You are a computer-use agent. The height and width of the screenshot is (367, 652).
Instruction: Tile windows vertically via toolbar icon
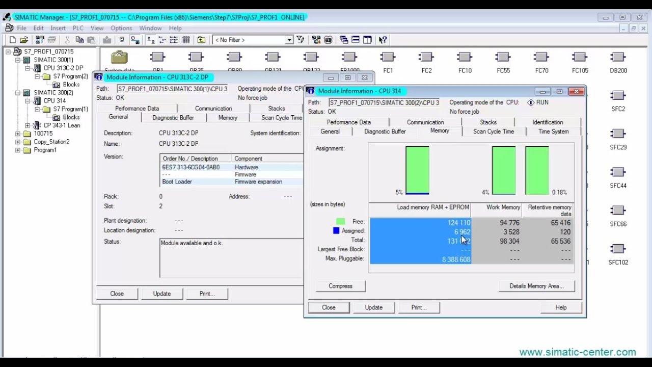click(x=367, y=40)
